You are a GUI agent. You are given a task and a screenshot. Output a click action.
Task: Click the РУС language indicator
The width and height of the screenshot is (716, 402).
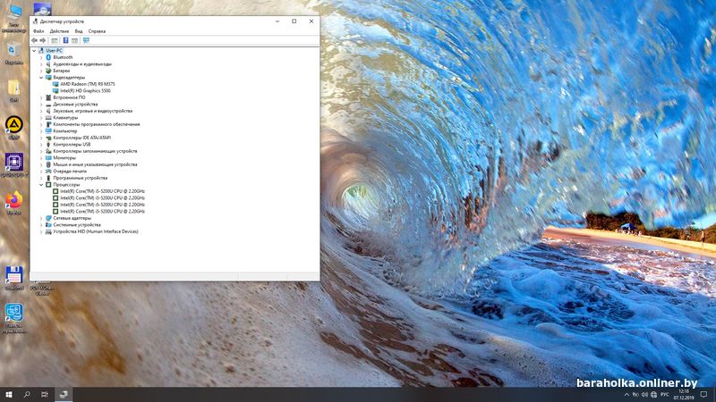tap(664, 395)
